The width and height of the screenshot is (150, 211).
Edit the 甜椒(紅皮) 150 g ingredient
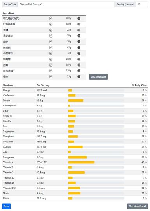(51, 71)
